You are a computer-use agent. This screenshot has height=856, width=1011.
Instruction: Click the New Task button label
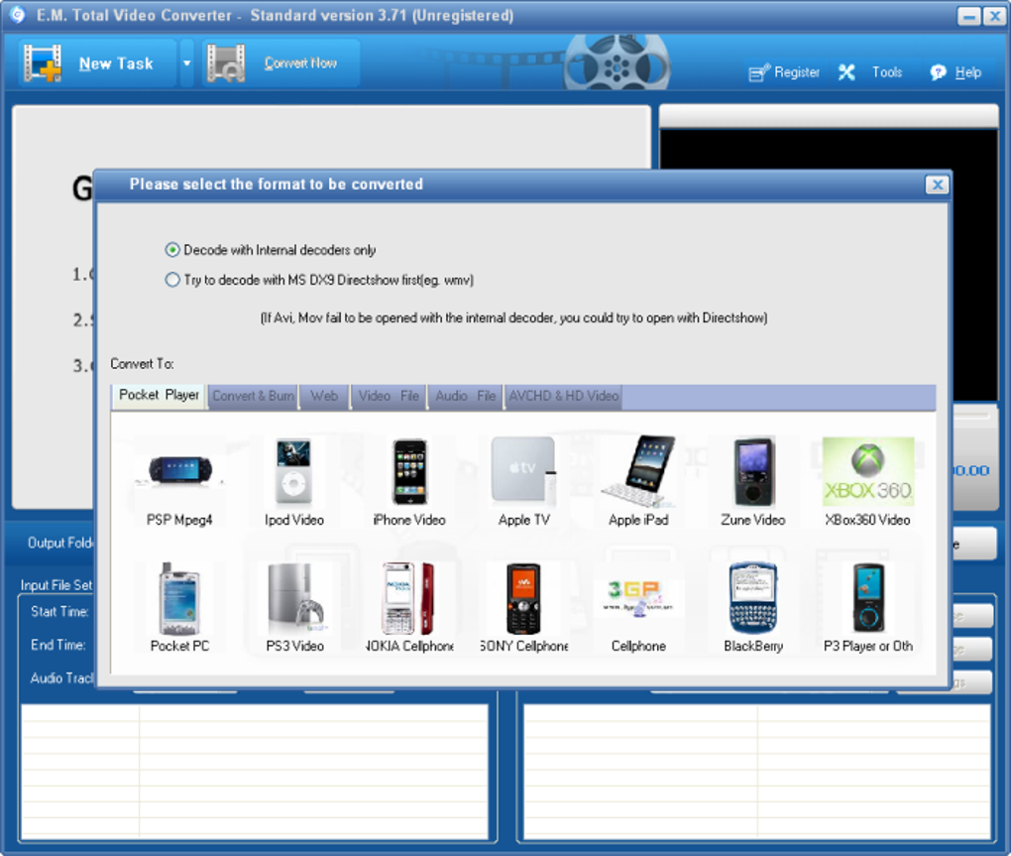[116, 63]
